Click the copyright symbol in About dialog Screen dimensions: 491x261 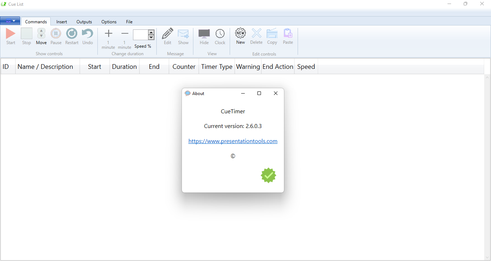click(x=233, y=156)
